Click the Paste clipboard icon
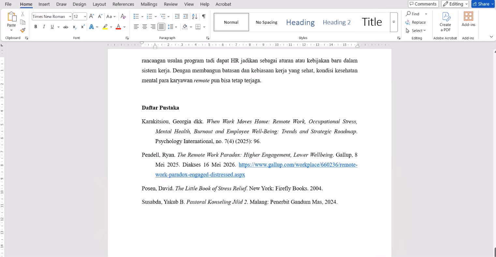This screenshot has width=496, height=257. pos(12,17)
